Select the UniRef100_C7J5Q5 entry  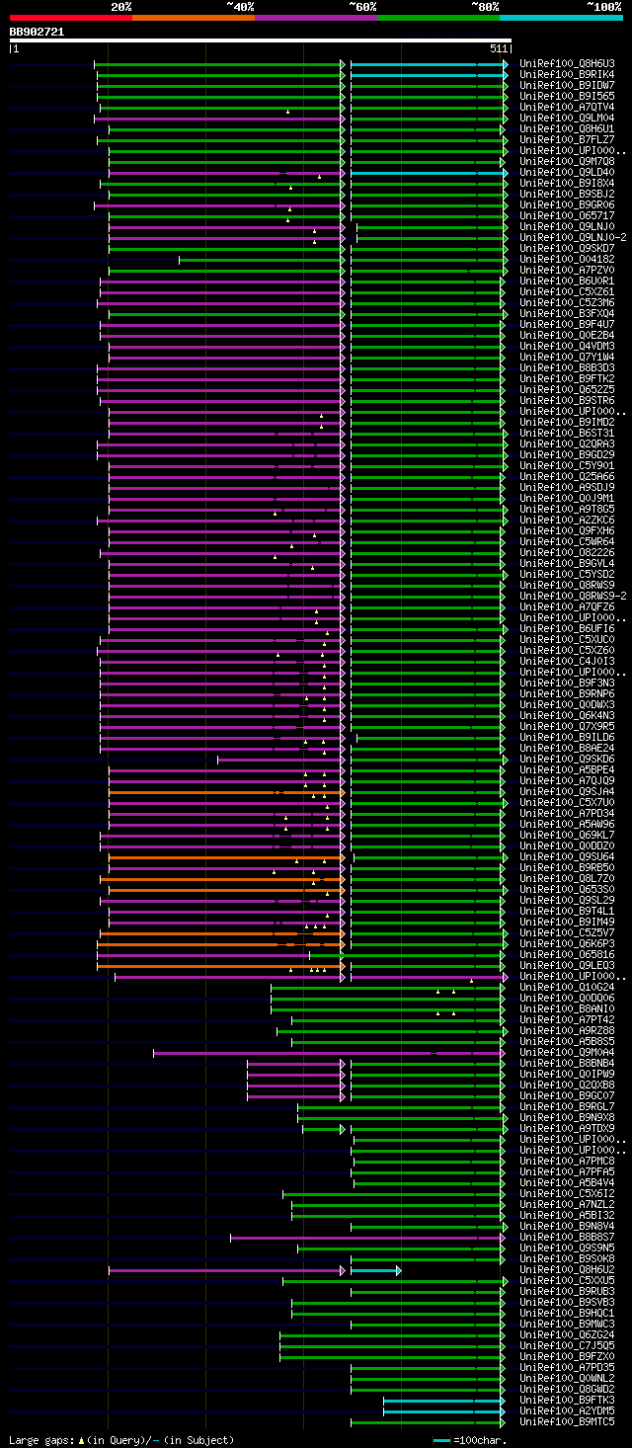pos(567,1345)
